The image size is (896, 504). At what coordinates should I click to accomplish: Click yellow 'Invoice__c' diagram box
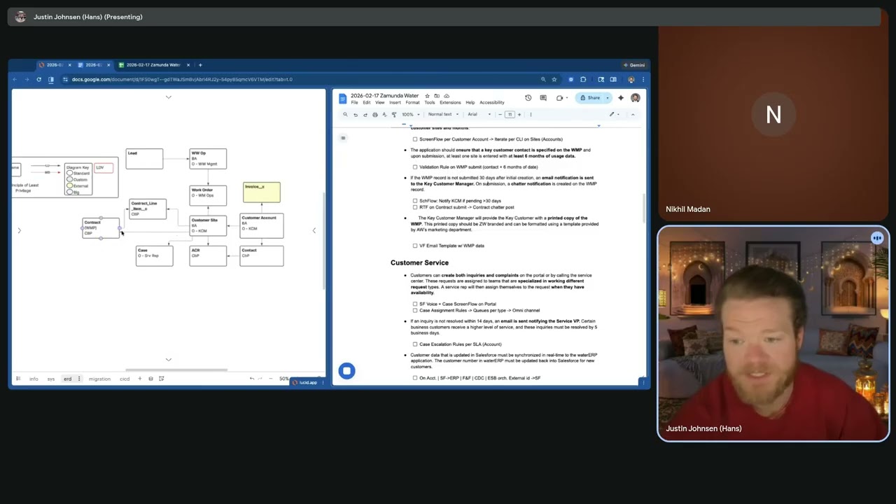tap(262, 192)
